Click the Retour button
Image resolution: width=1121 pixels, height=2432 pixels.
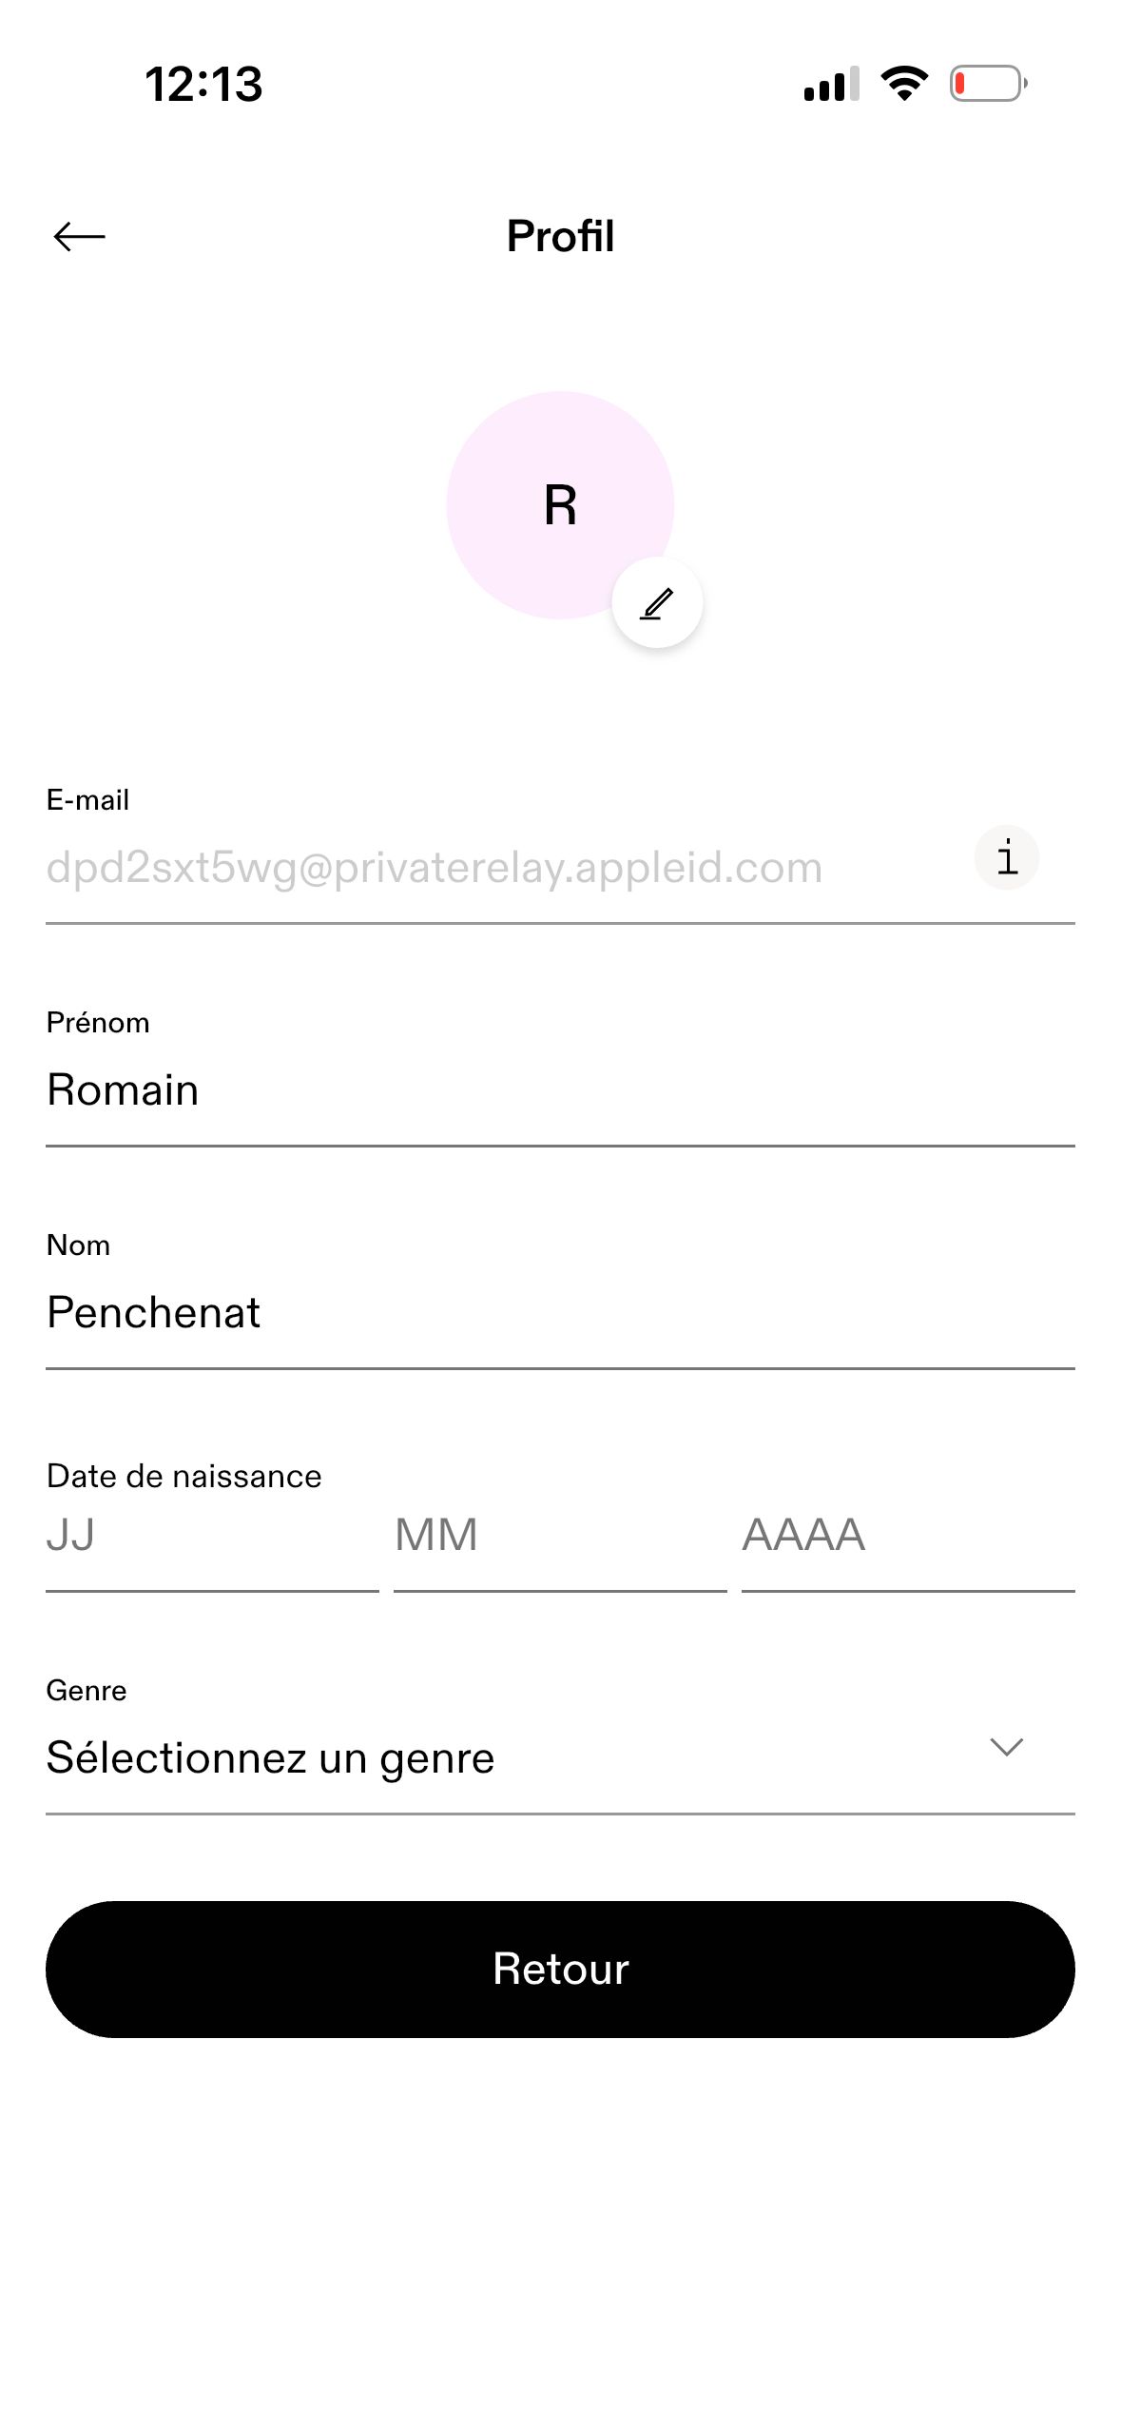click(x=560, y=1970)
